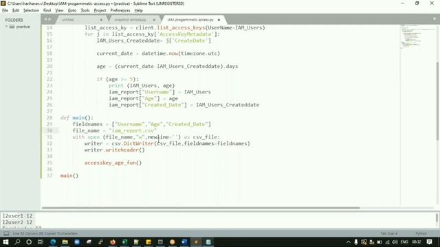
Task: Open Windows taskbar search
Action: [x=17, y=242]
